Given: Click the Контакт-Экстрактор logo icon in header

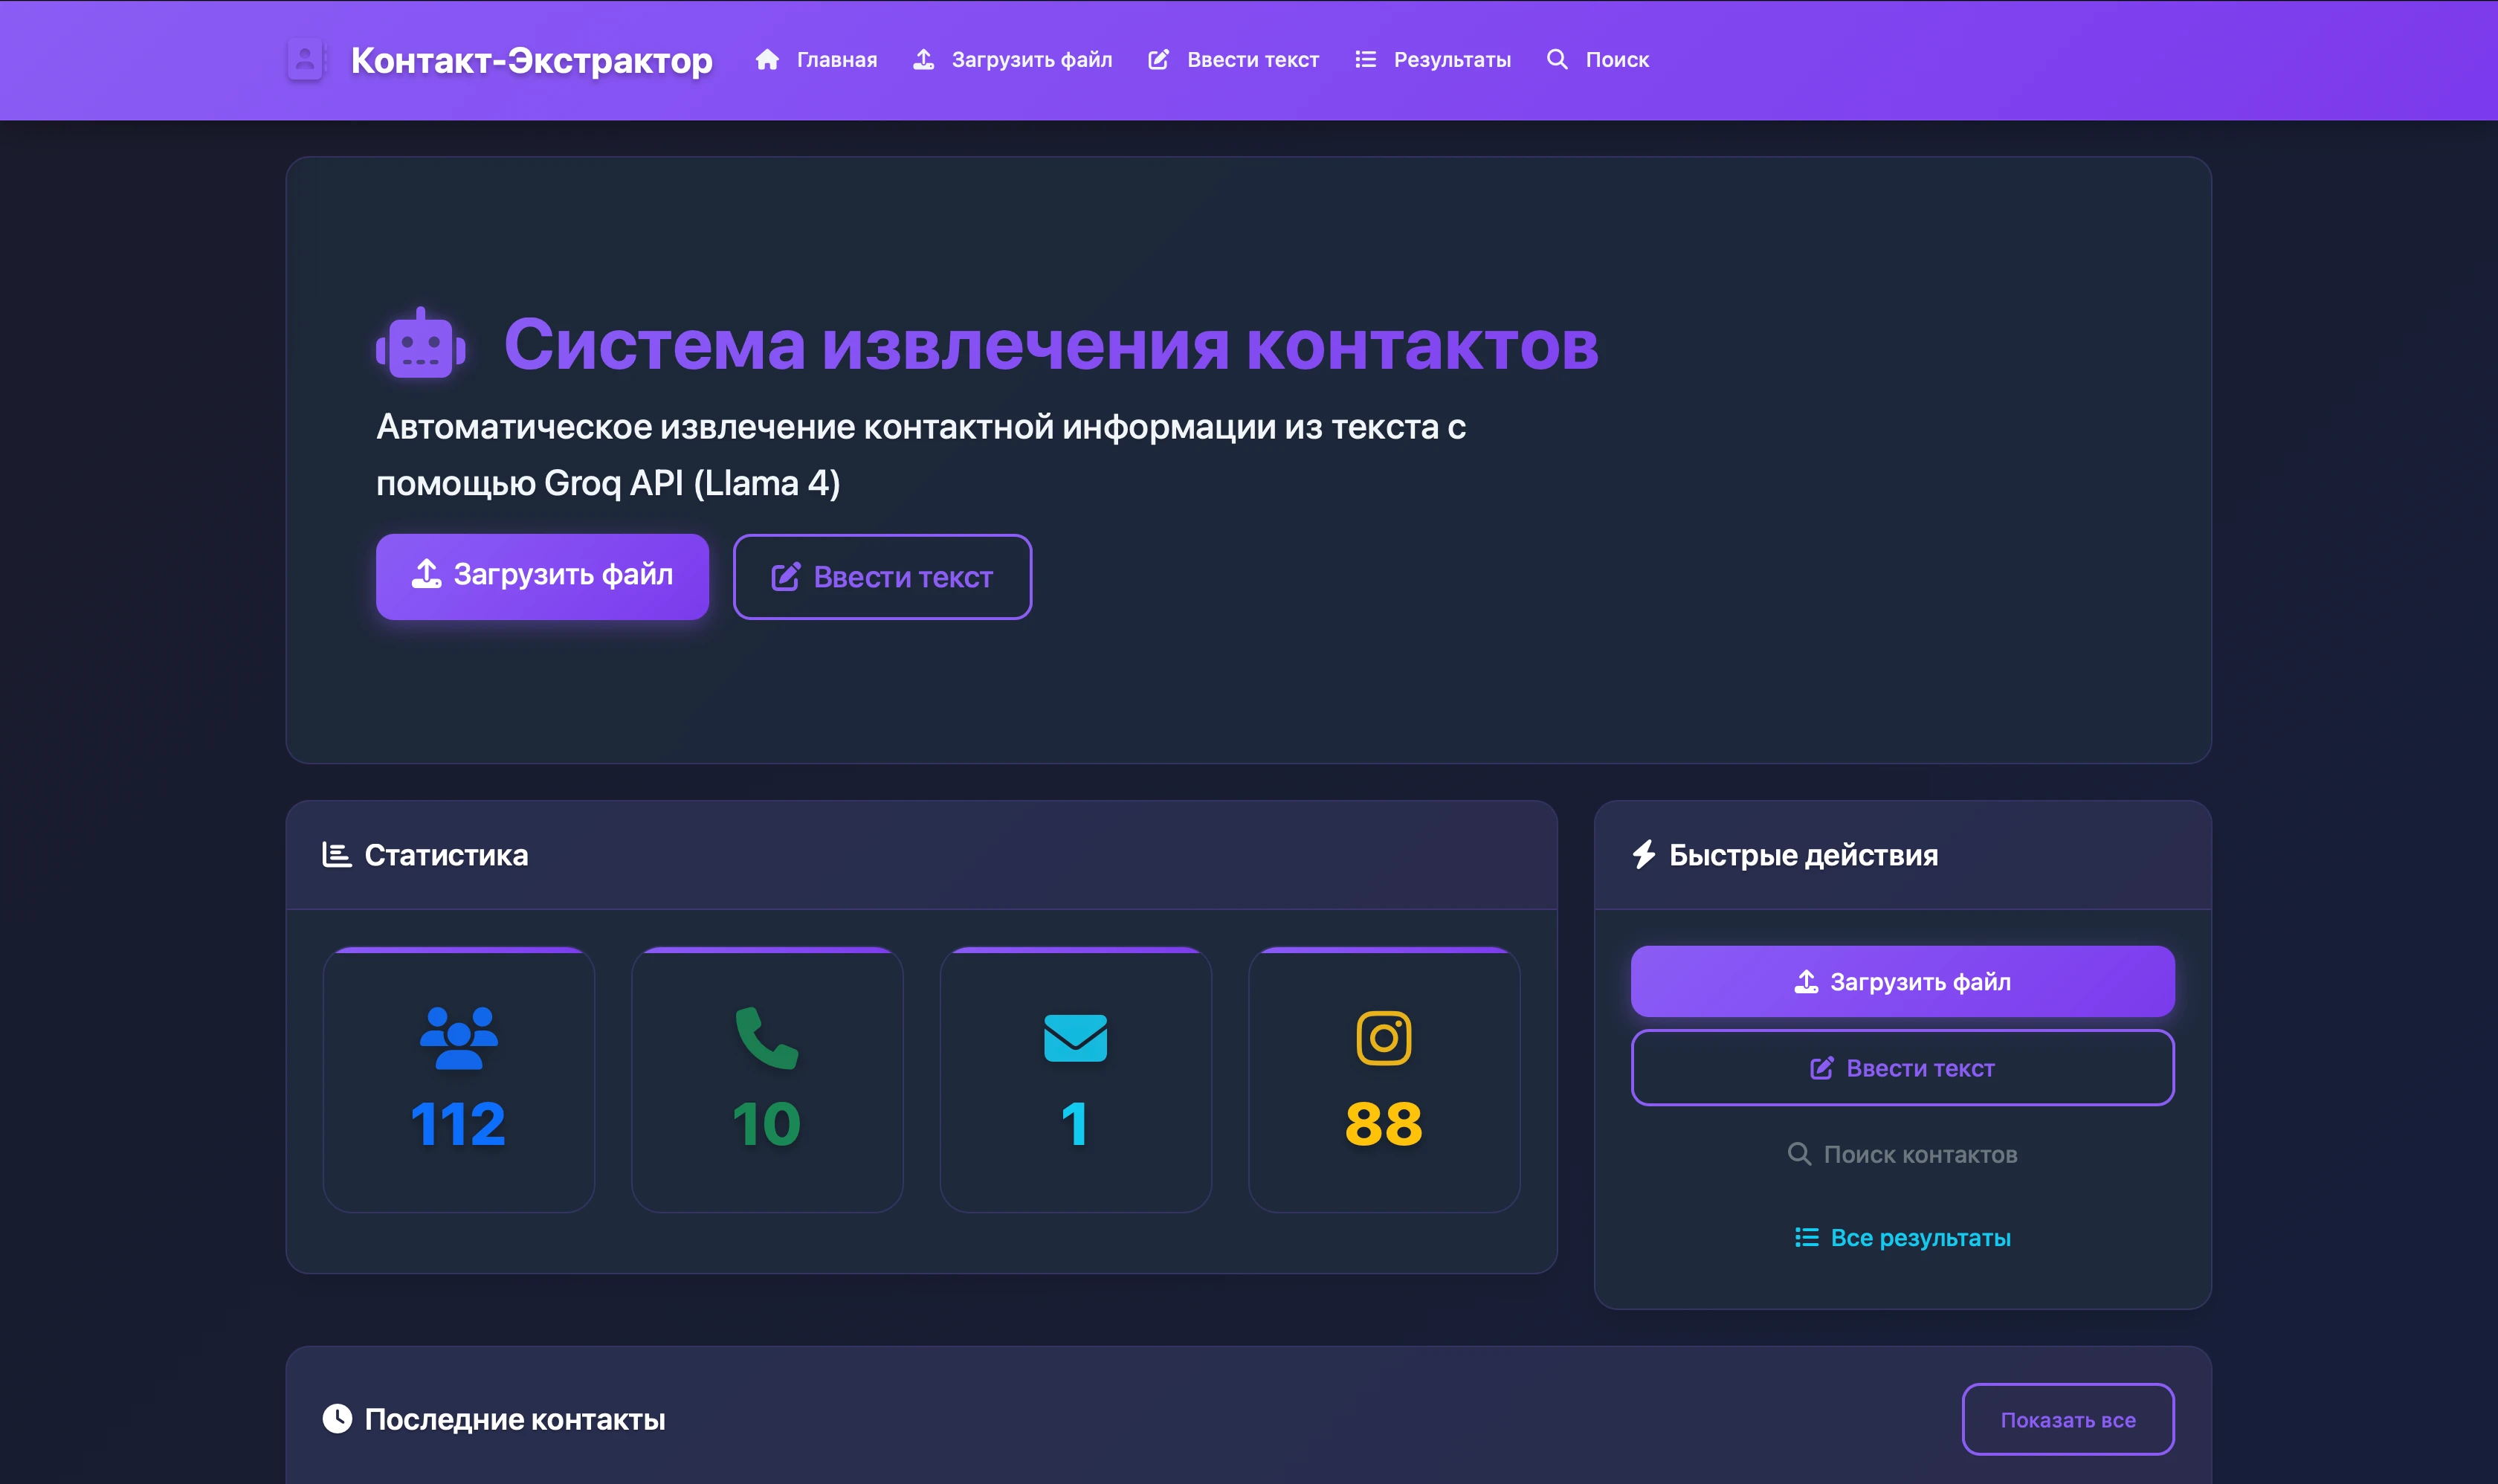Looking at the screenshot, I should click(306, 60).
